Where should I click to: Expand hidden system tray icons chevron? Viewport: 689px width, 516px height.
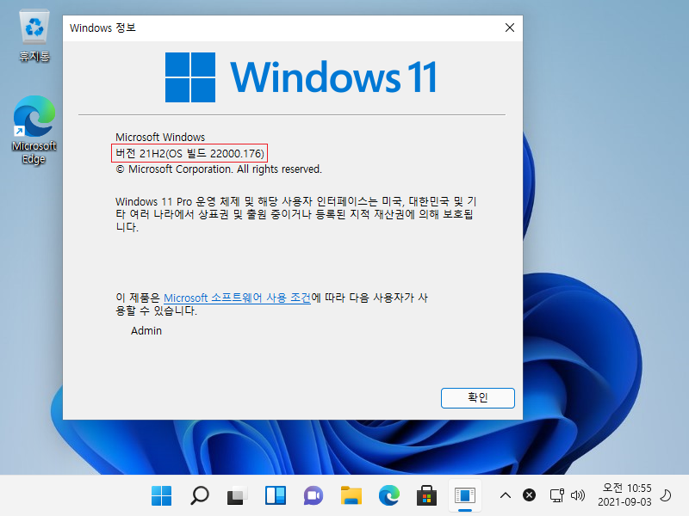[506, 496]
